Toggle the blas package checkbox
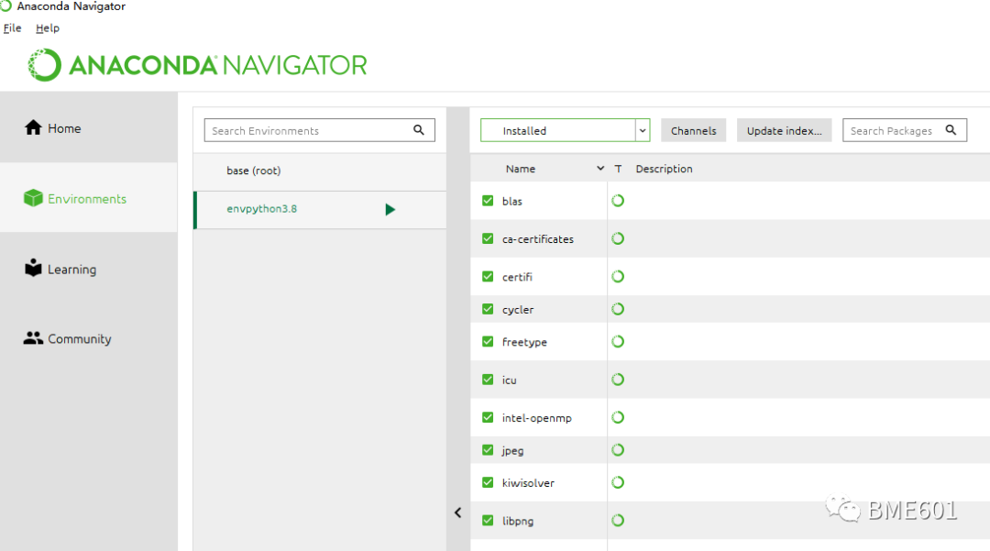This screenshot has width=990, height=551. click(488, 201)
